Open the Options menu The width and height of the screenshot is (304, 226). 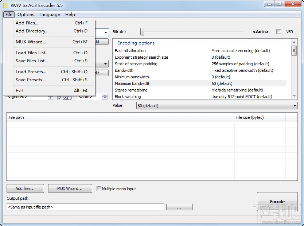pos(26,15)
